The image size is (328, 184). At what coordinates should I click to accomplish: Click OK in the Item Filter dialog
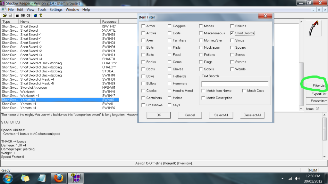[x=158, y=115]
